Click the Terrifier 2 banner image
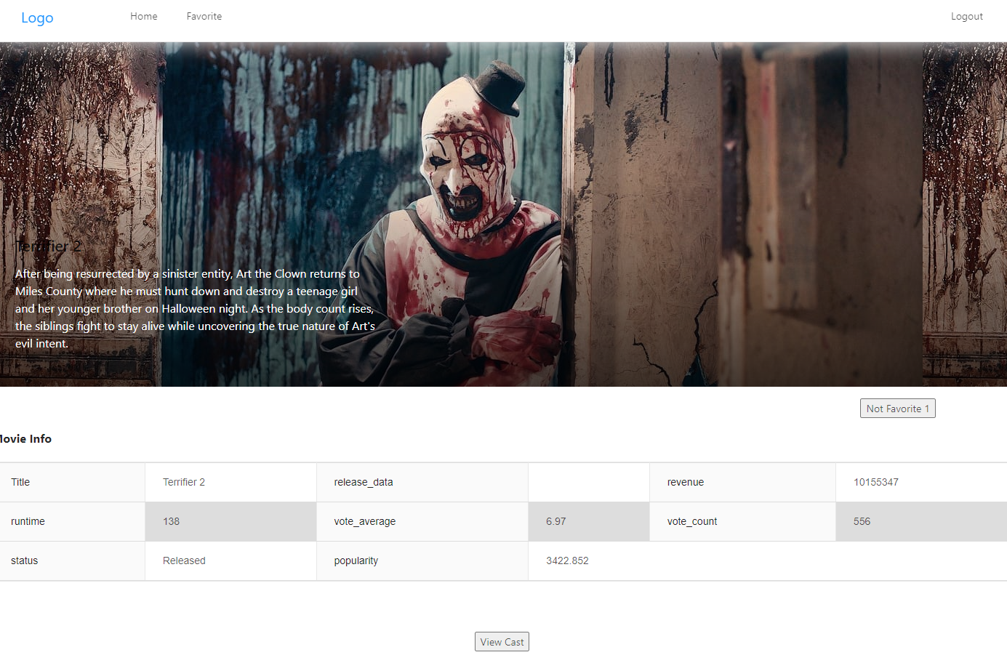1007x655 pixels. click(503, 214)
